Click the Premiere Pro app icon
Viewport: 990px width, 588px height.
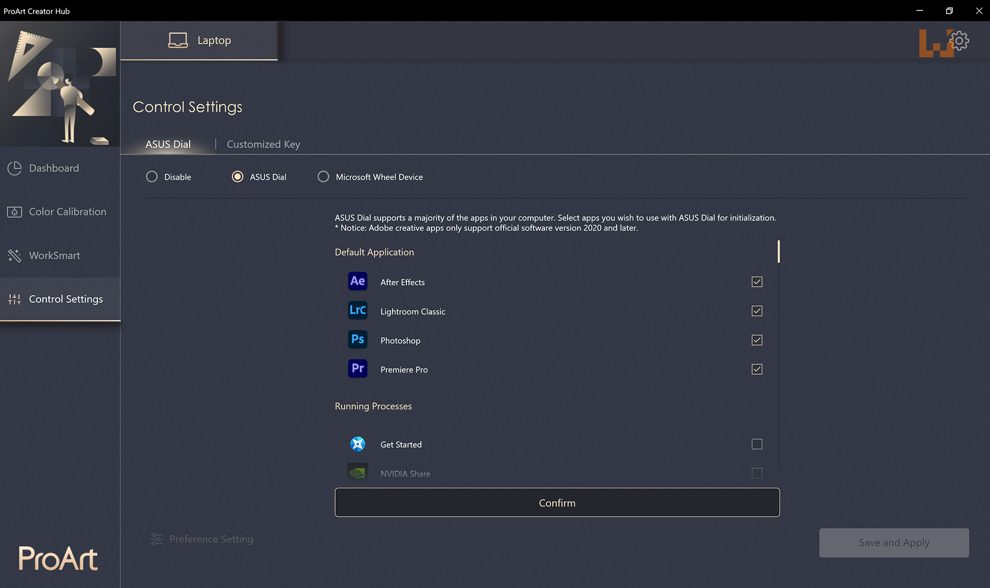[x=357, y=369]
